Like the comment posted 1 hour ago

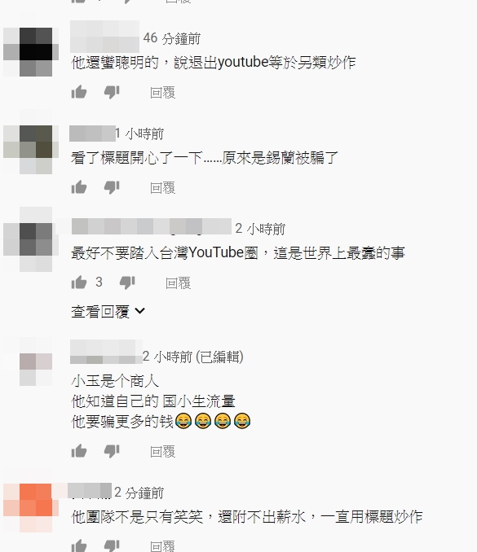(x=79, y=187)
